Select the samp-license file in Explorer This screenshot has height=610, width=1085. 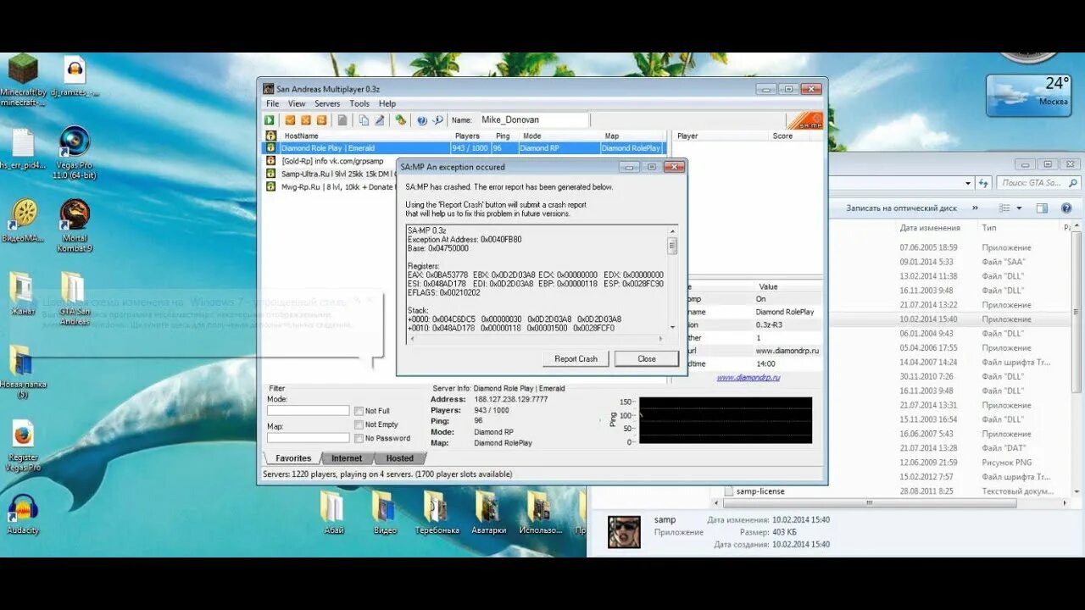pyautogui.click(x=760, y=491)
